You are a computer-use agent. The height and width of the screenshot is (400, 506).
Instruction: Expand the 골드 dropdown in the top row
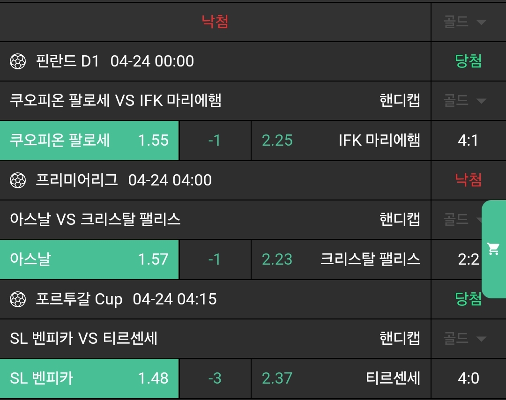pyautogui.click(x=464, y=22)
